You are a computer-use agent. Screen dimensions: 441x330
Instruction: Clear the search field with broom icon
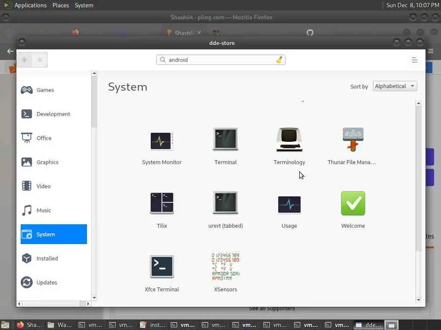point(279,60)
